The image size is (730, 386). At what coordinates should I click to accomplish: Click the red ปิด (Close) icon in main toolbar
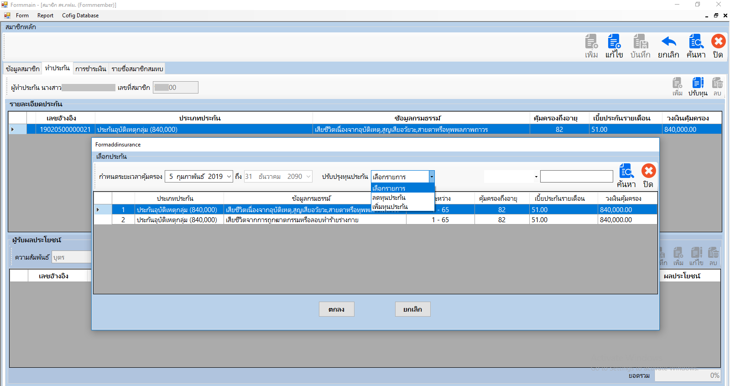pyautogui.click(x=718, y=42)
